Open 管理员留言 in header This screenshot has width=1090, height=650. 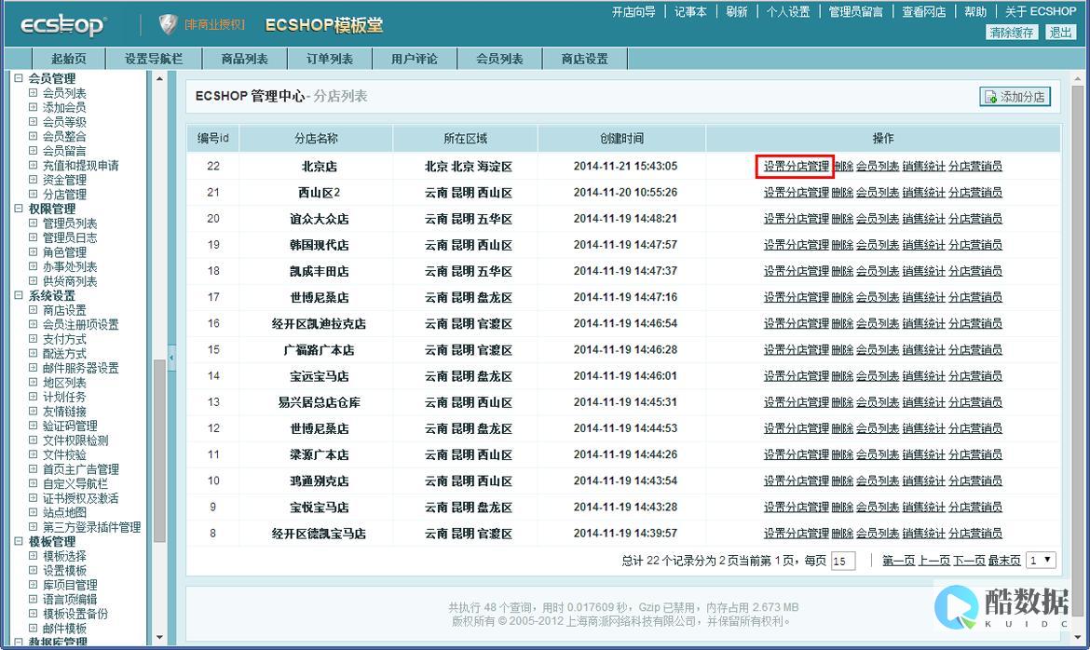pyautogui.click(x=856, y=12)
